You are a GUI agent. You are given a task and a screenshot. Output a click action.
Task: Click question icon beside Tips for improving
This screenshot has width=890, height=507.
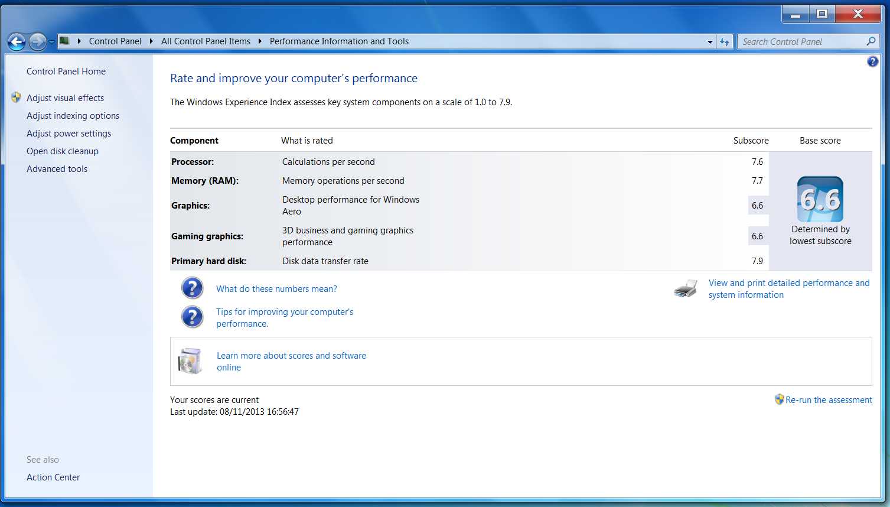(192, 317)
